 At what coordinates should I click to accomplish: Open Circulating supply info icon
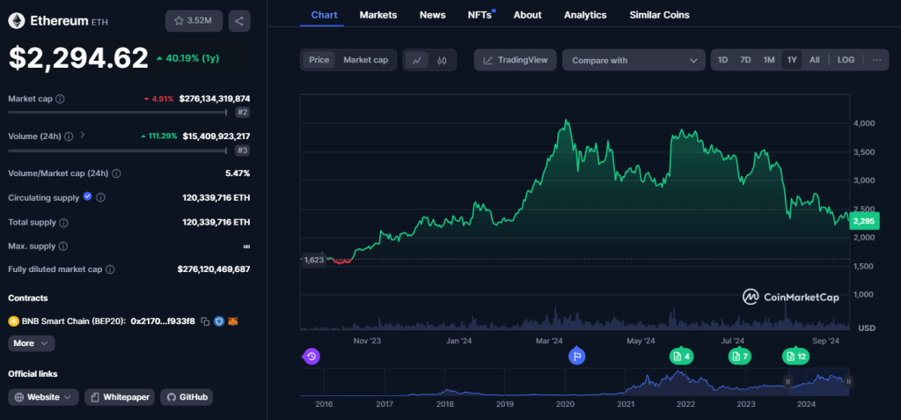pos(100,197)
